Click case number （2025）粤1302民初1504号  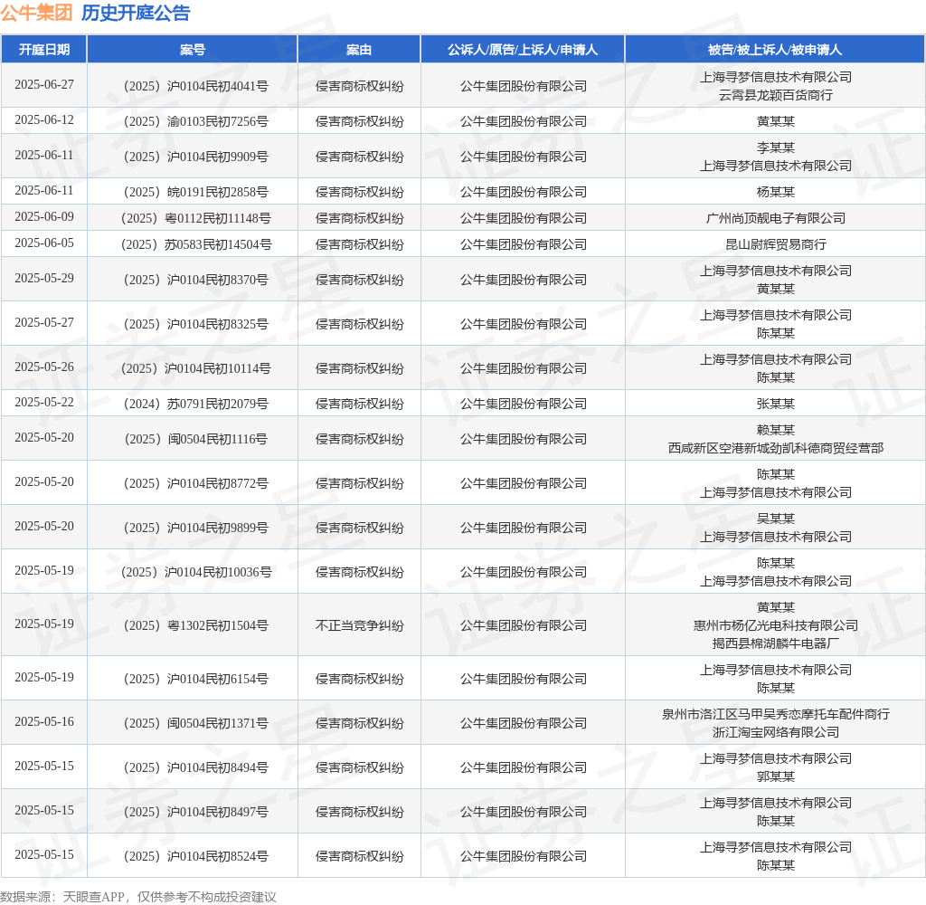click(x=196, y=626)
